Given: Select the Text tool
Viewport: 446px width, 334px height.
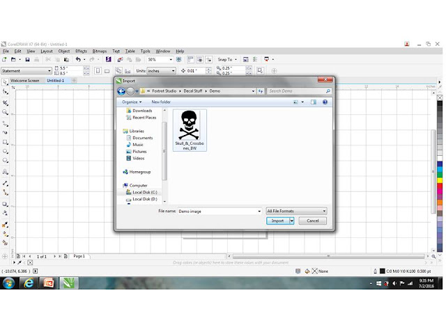Looking at the screenshot, I should point(5,172).
